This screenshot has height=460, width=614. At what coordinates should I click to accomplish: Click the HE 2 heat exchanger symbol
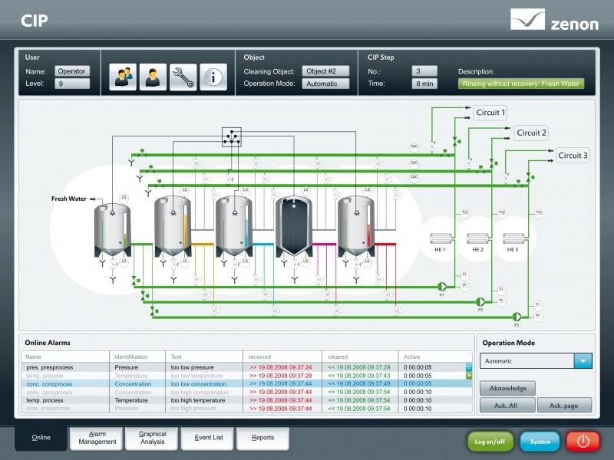click(477, 238)
